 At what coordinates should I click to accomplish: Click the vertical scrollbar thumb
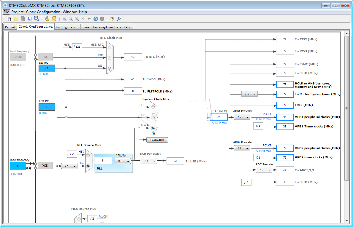[347, 108]
